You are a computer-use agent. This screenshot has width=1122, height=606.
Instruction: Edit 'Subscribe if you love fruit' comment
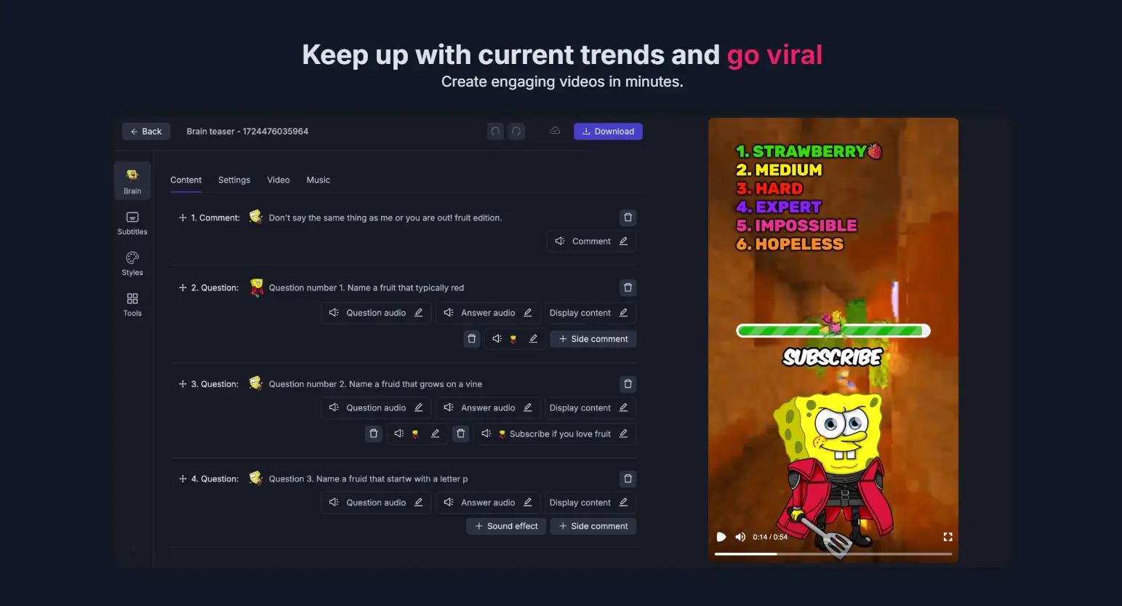coord(624,434)
